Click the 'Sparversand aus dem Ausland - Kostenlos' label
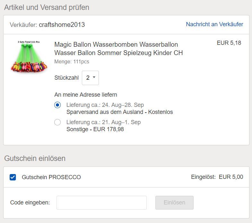Screen dimensions: 252x223 (x=119, y=112)
